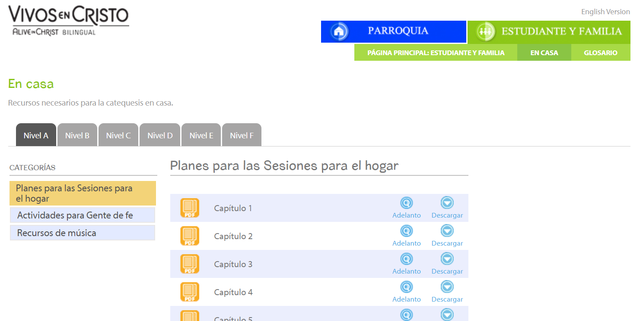Image resolution: width=643 pixels, height=321 pixels.
Task: Click the Capítulo 1 PDF icon
Action: pos(190,208)
